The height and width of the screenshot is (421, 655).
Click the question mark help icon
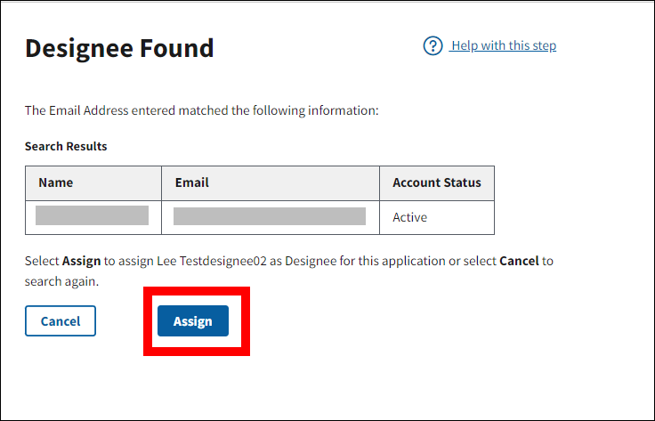click(433, 46)
